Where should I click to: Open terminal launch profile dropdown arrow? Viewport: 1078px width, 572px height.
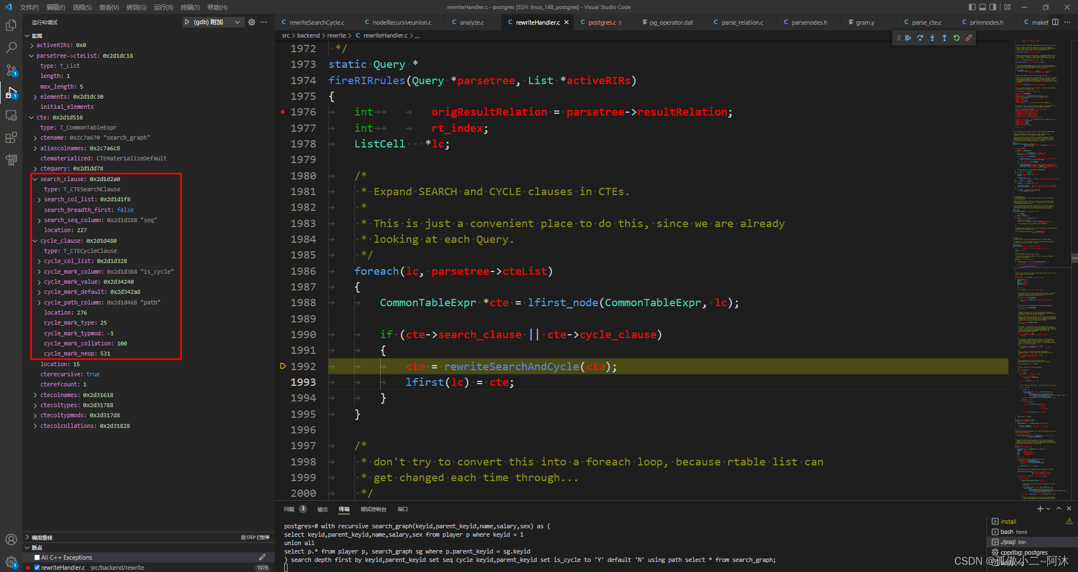coord(1048,509)
